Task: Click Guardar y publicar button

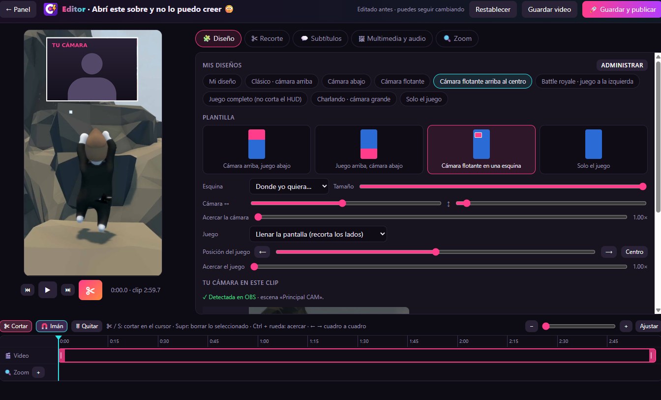Action: click(623, 9)
